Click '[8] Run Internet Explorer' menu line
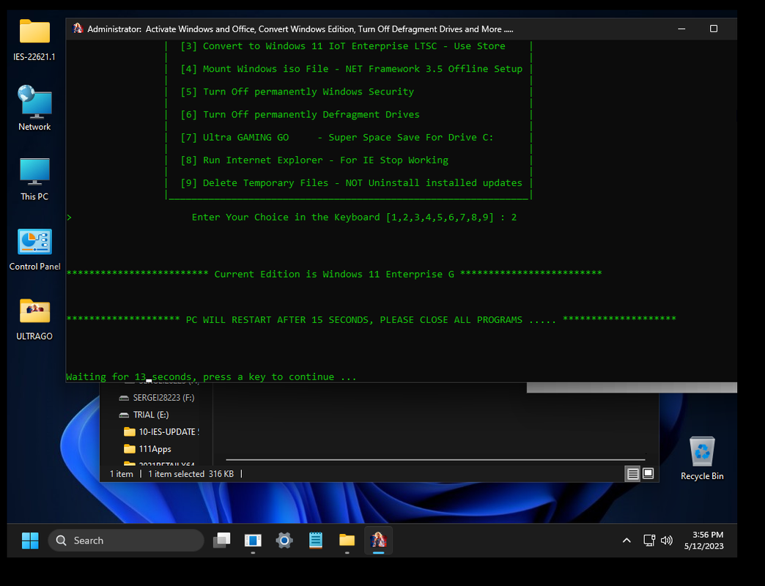This screenshot has width=765, height=586. pyautogui.click(x=314, y=160)
